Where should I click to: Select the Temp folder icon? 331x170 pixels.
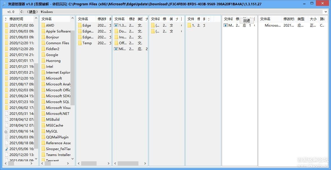pyautogui.click(x=79, y=43)
